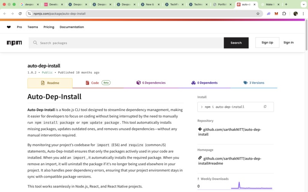Click the purple wing extension icon
The height and width of the screenshot is (192, 308).
269,13
